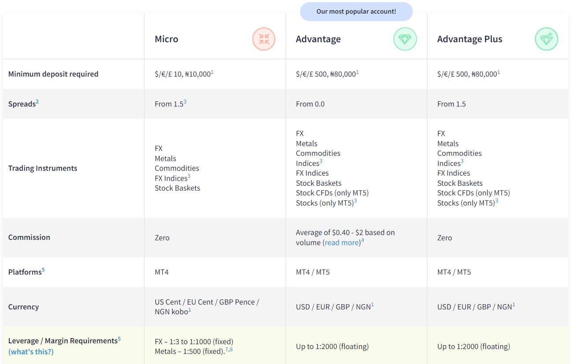Click footnote 3 after Micro 'From 1.5'
The image size is (571, 364).
click(185, 102)
